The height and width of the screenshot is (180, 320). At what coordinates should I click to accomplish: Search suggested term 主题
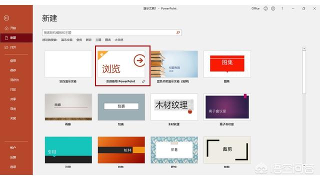coord(98,40)
